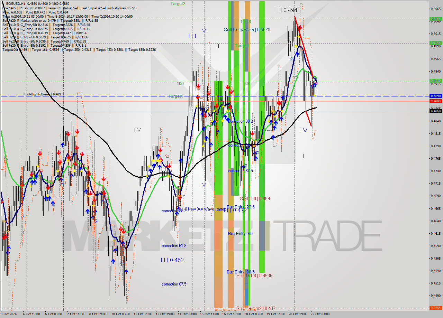Select 'Sell %20 @ Market price' row

tap(50, 20)
